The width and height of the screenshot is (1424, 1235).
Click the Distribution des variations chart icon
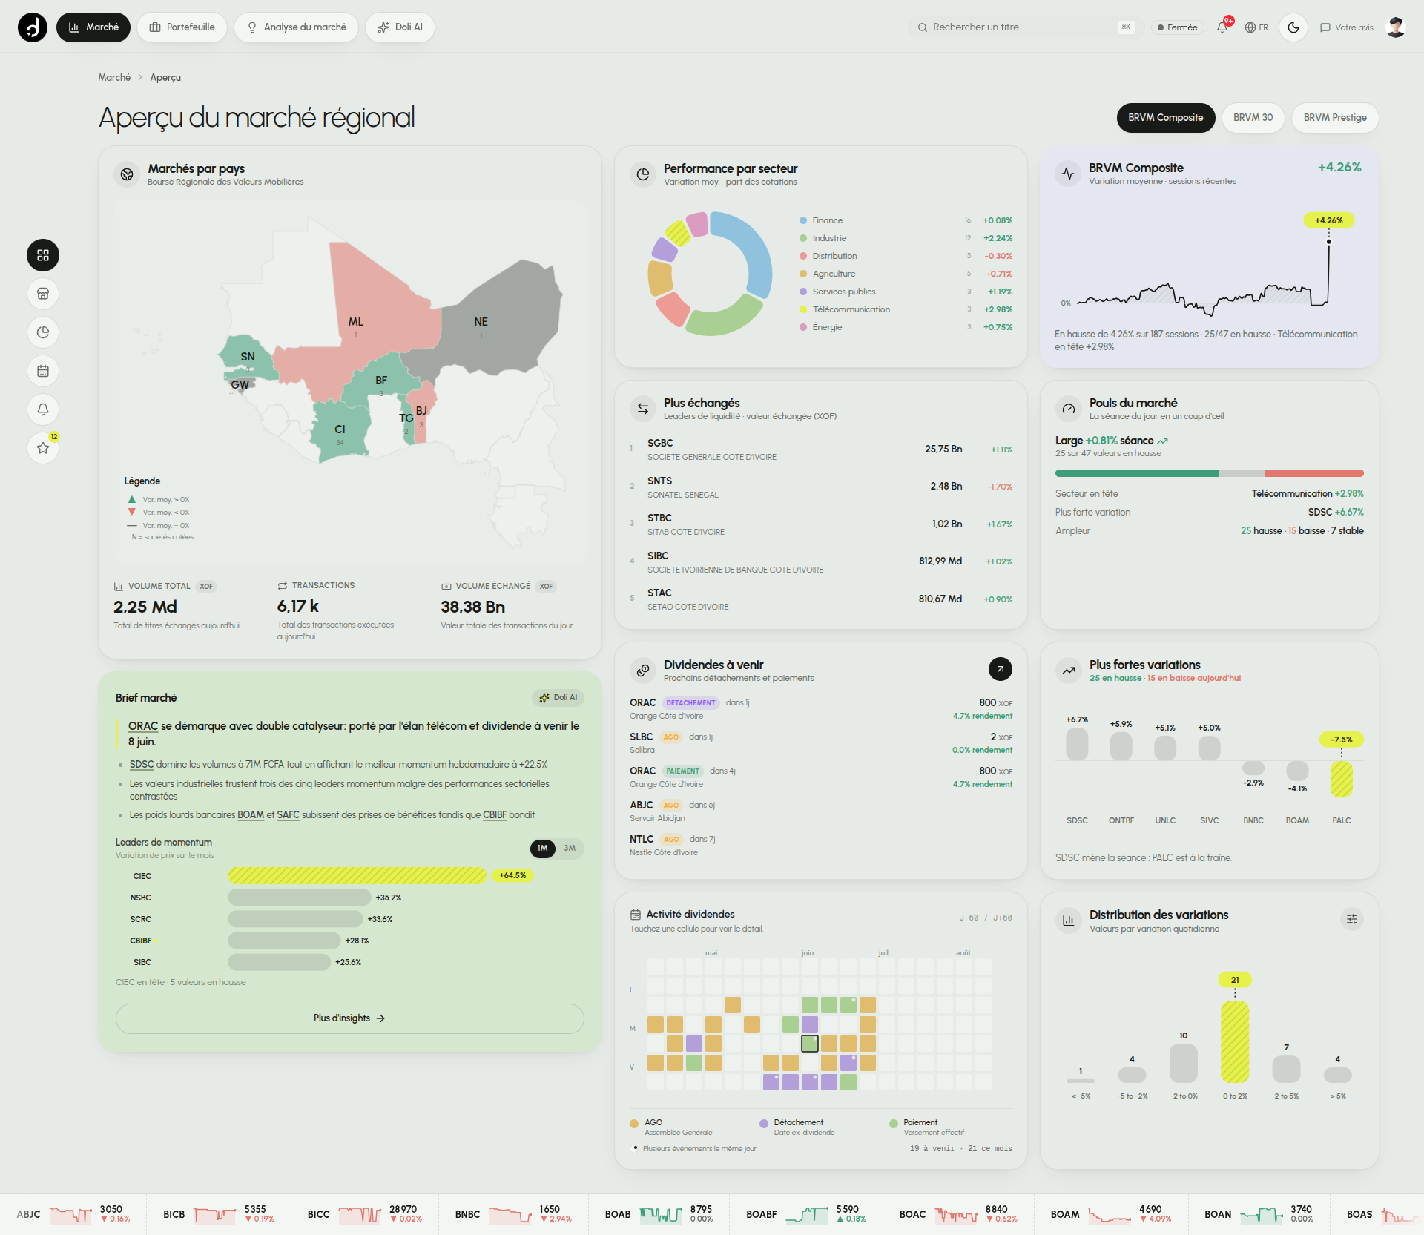point(1069,921)
